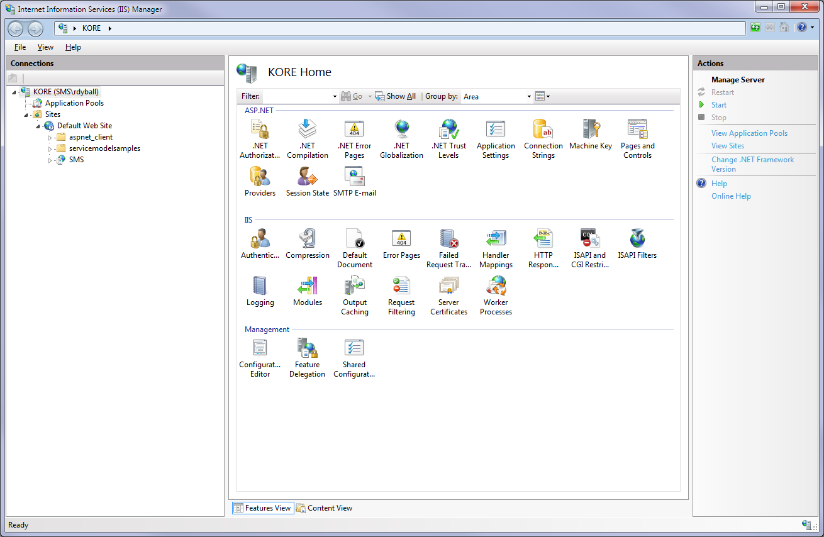Image resolution: width=824 pixels, height=537 pixels.
Task: Select Application Pools in the Connections tree
Action: click(74, 103)
